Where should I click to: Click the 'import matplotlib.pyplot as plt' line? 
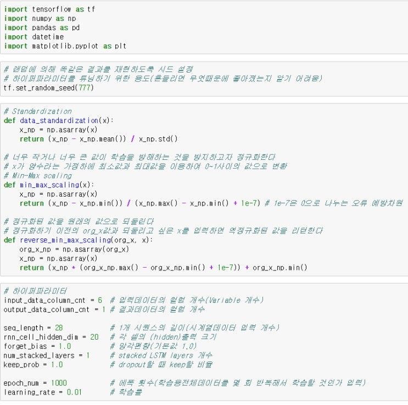point(65,46)
